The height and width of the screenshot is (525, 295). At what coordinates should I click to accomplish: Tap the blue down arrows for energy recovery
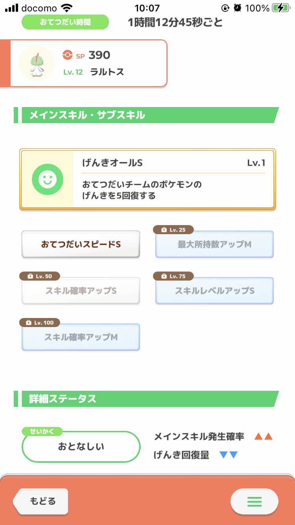[229, 455]
